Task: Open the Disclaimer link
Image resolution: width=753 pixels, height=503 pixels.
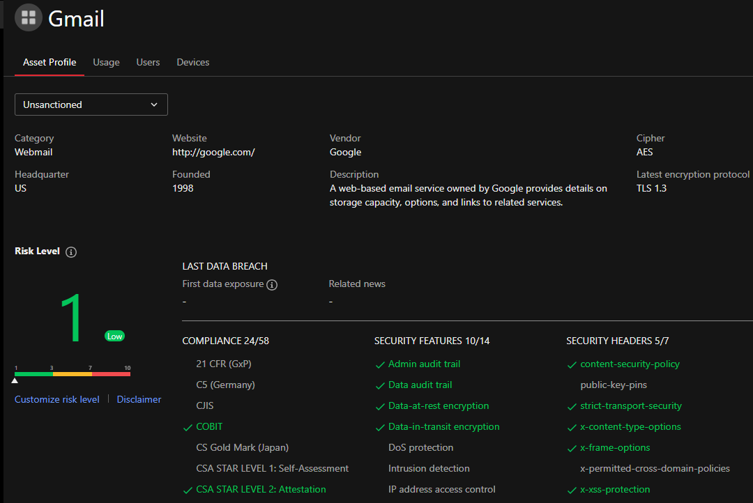Action: click(139, 399)
